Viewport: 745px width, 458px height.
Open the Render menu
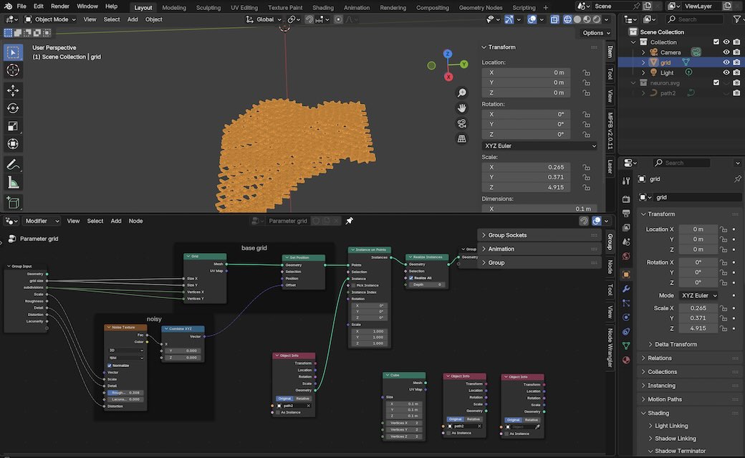60,6
